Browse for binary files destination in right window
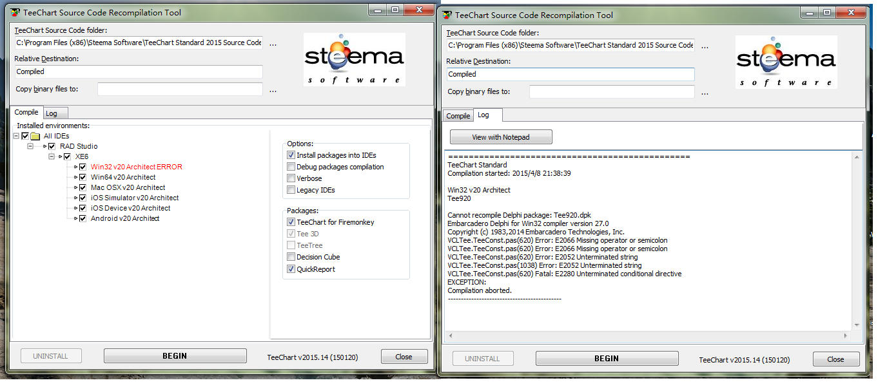Image resolution: width=878 pixels, height=387 pixels. (705, 93)
